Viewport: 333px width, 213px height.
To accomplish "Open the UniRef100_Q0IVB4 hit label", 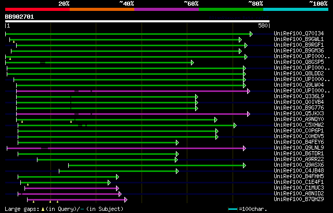I will (x=299, y=102).
